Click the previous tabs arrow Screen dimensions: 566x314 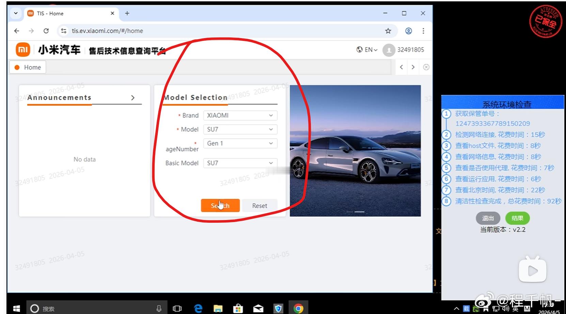[402, 67]
